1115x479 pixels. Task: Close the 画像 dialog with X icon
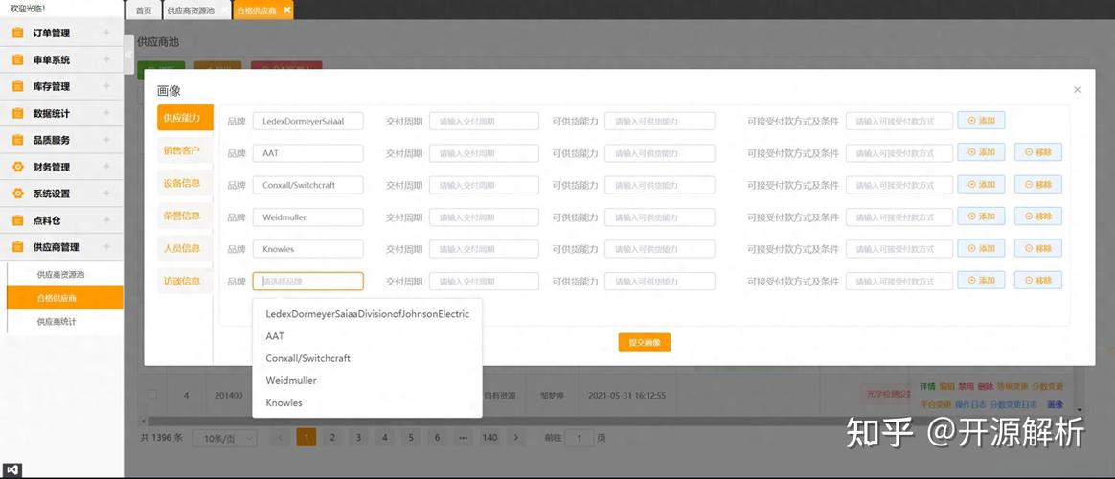point(1078,89)
